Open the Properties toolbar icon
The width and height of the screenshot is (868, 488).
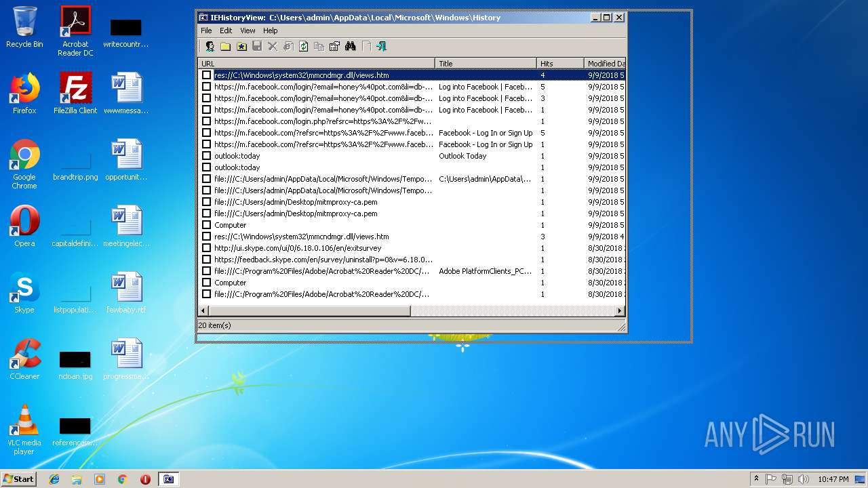tap(334, 46)
